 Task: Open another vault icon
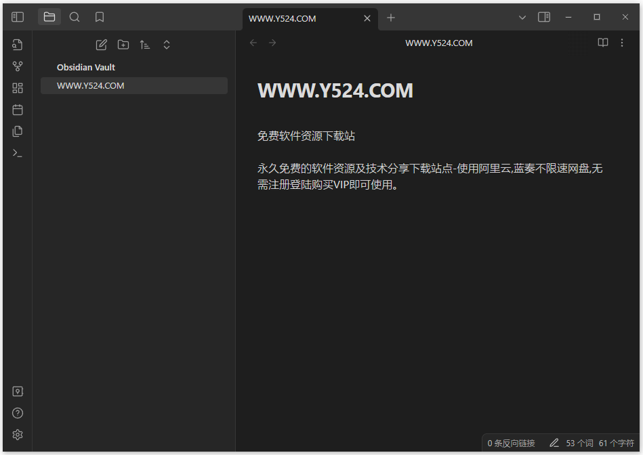click(x=18, y=391)
